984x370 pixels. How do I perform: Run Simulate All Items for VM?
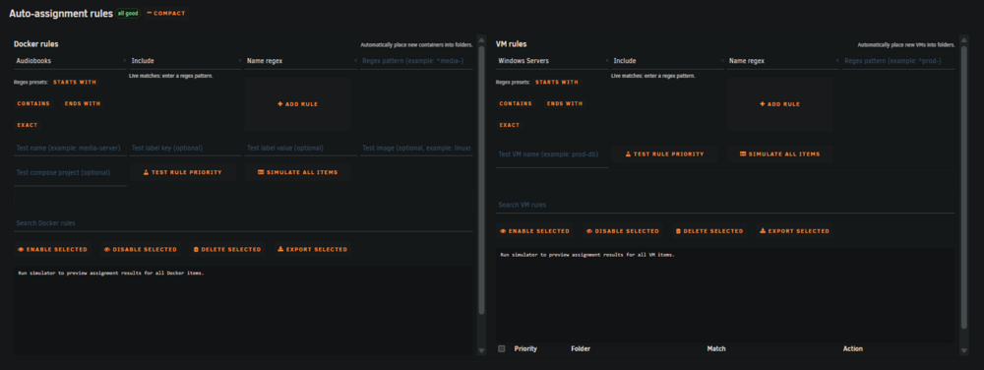tap(780, 154)
